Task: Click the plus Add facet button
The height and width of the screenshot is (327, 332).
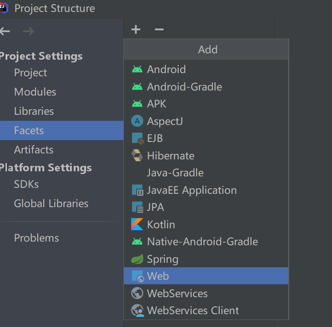Action: point(135,30)
